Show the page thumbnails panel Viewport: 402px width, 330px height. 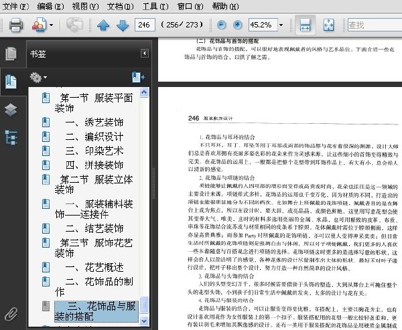11,54
